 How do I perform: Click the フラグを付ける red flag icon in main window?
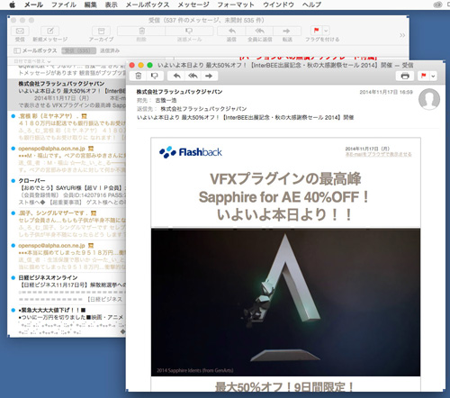tap(316, 31)
